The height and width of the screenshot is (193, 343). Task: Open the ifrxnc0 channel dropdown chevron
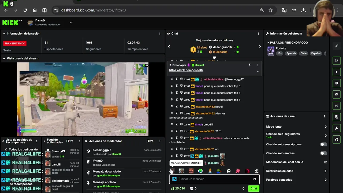click(x=71, y=23)
